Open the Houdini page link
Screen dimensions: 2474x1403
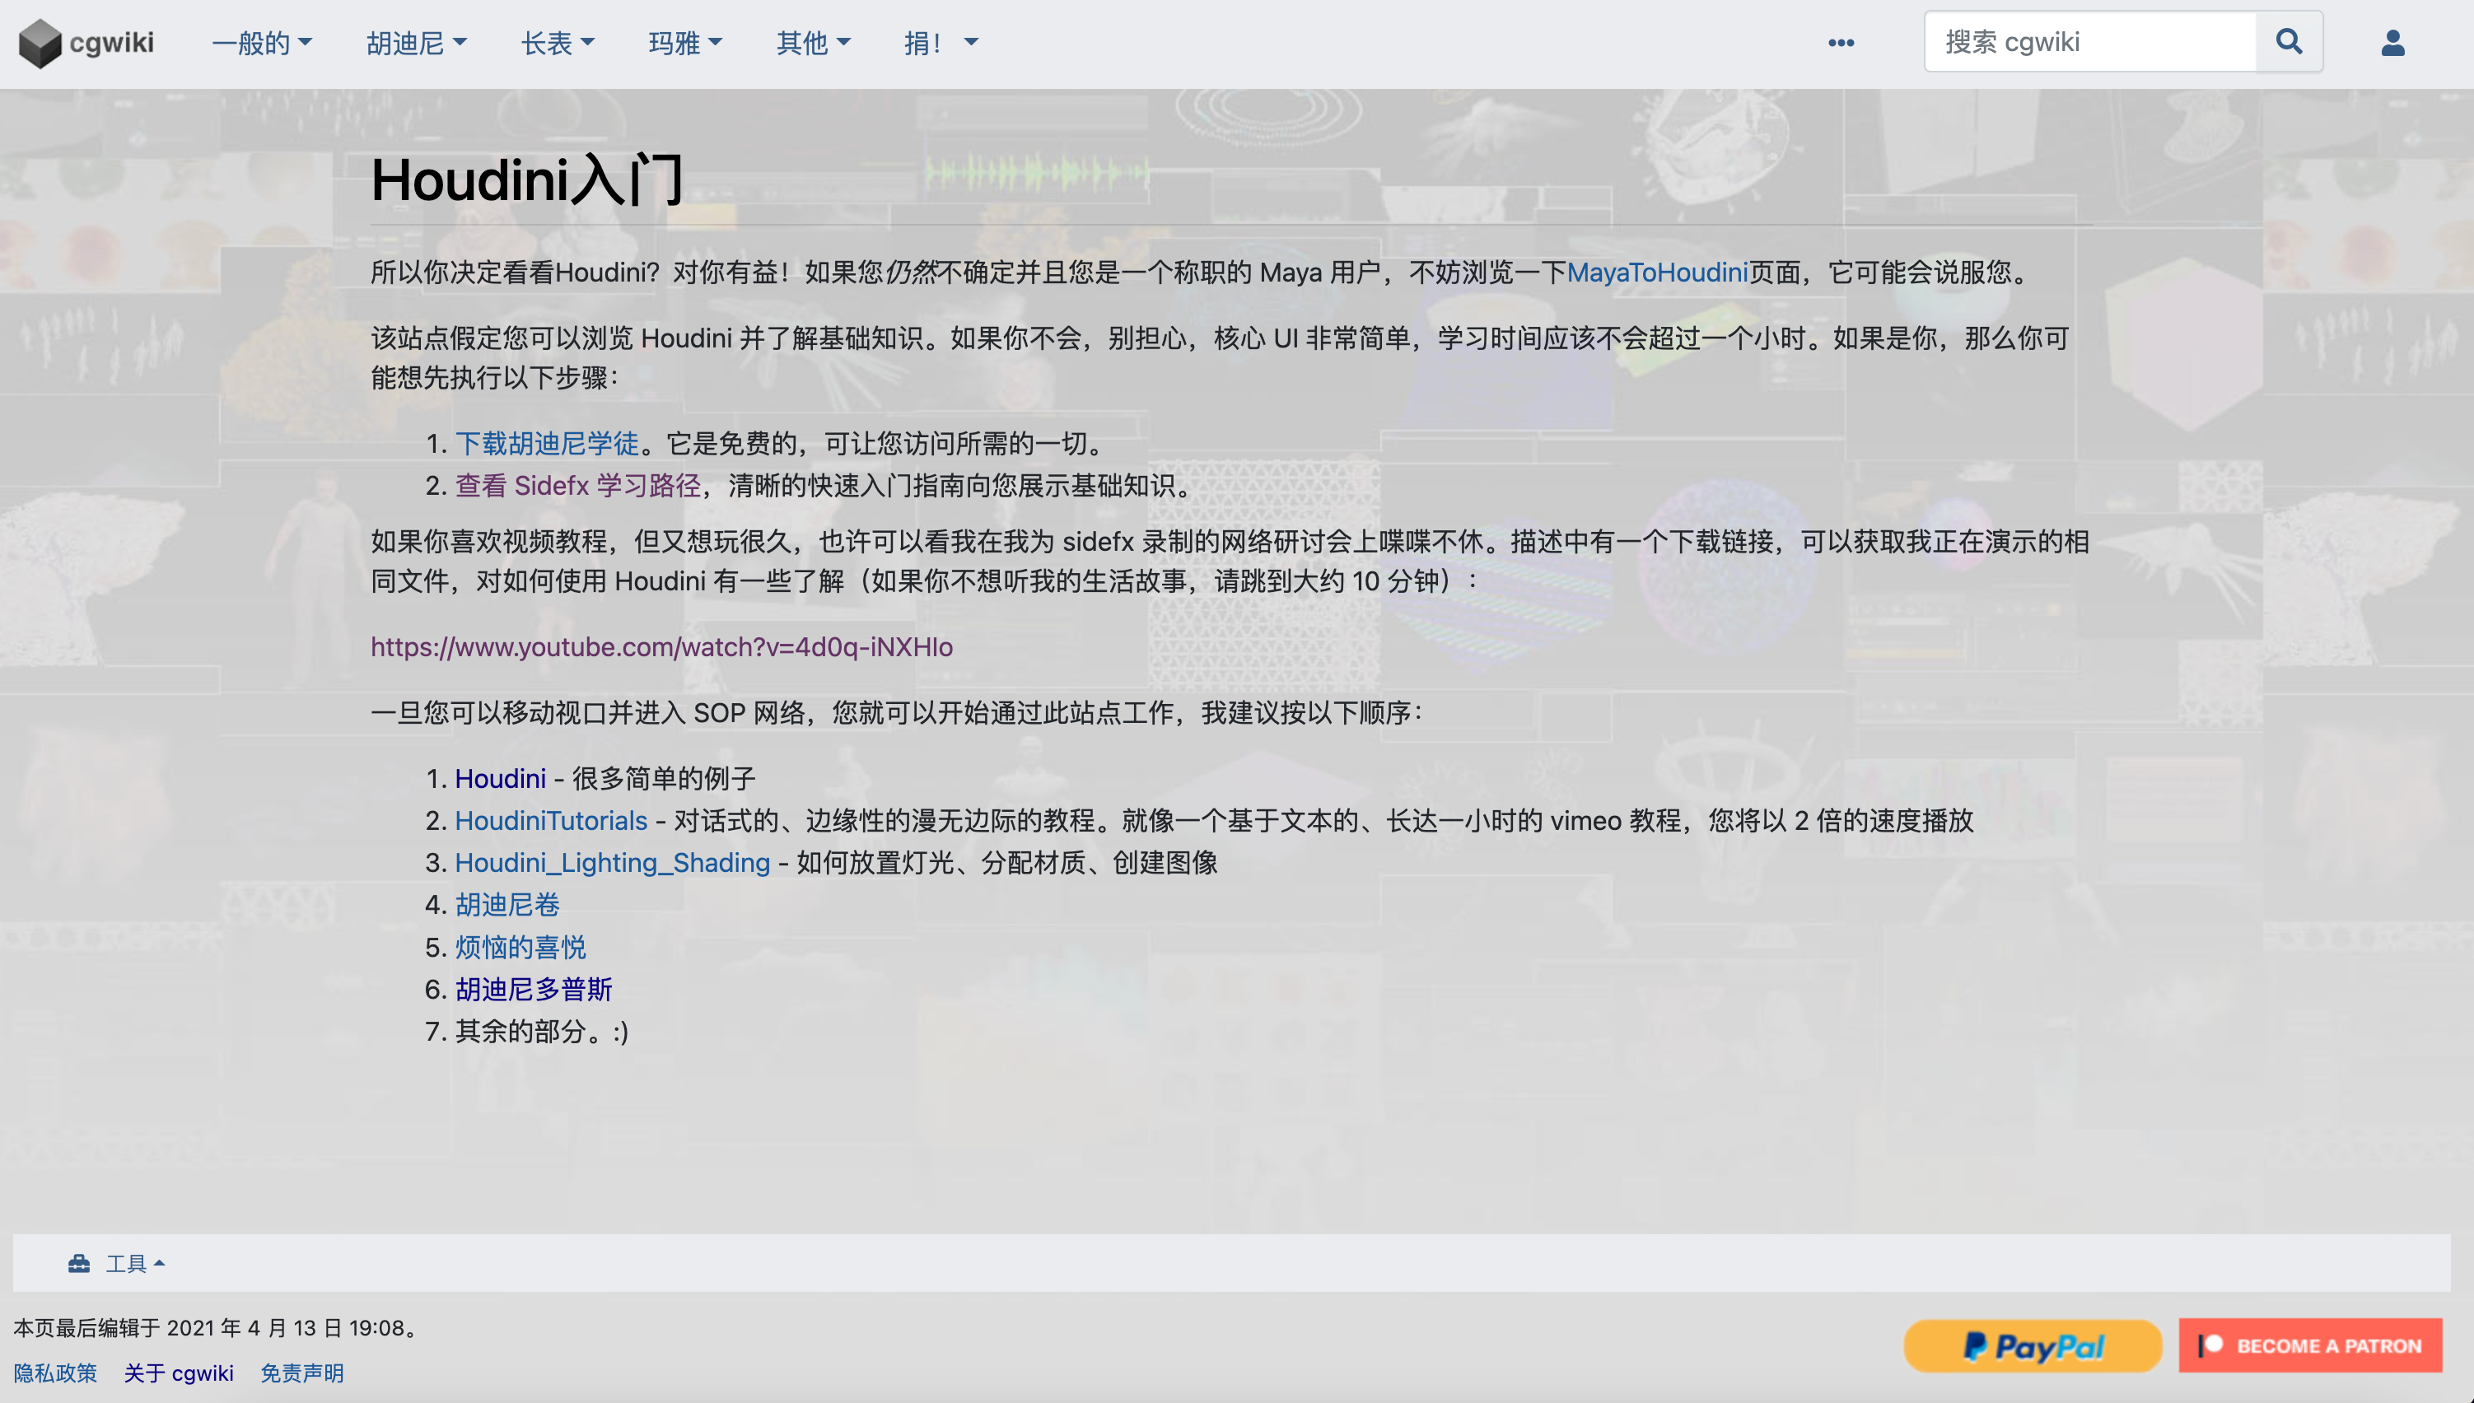pyautogui.click(x=500, y=779)
